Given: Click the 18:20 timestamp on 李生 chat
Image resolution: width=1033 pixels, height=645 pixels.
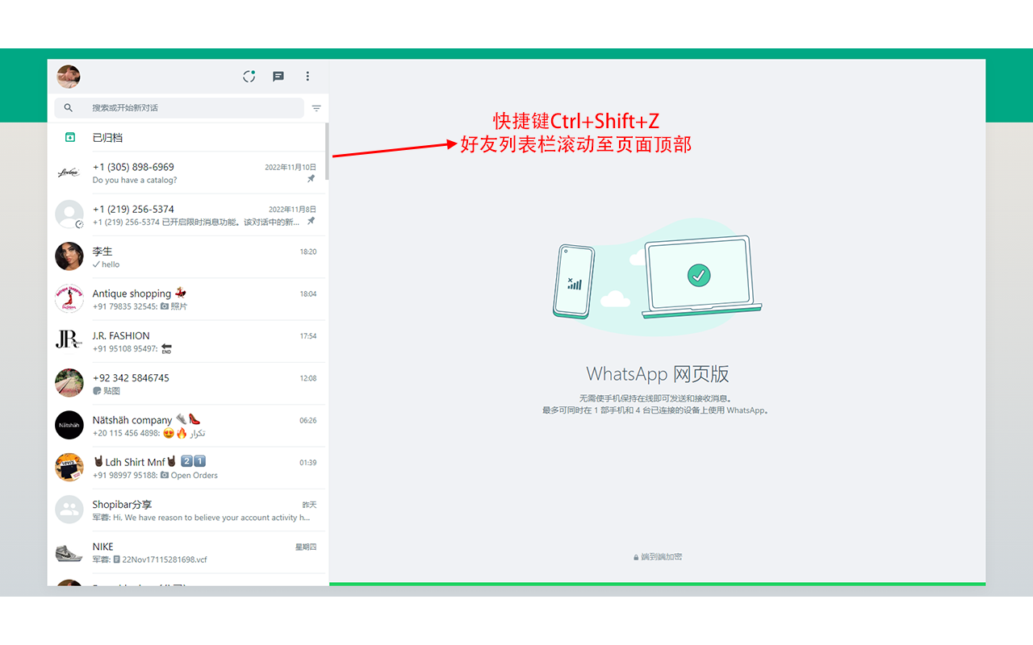Looking at the screenshot, I should [308, 252].
